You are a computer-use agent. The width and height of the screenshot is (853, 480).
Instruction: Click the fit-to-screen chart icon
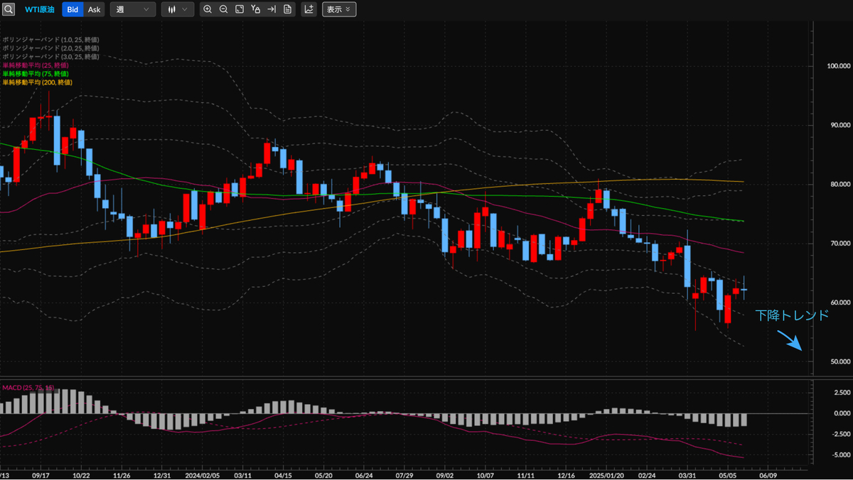click(240, 9)
